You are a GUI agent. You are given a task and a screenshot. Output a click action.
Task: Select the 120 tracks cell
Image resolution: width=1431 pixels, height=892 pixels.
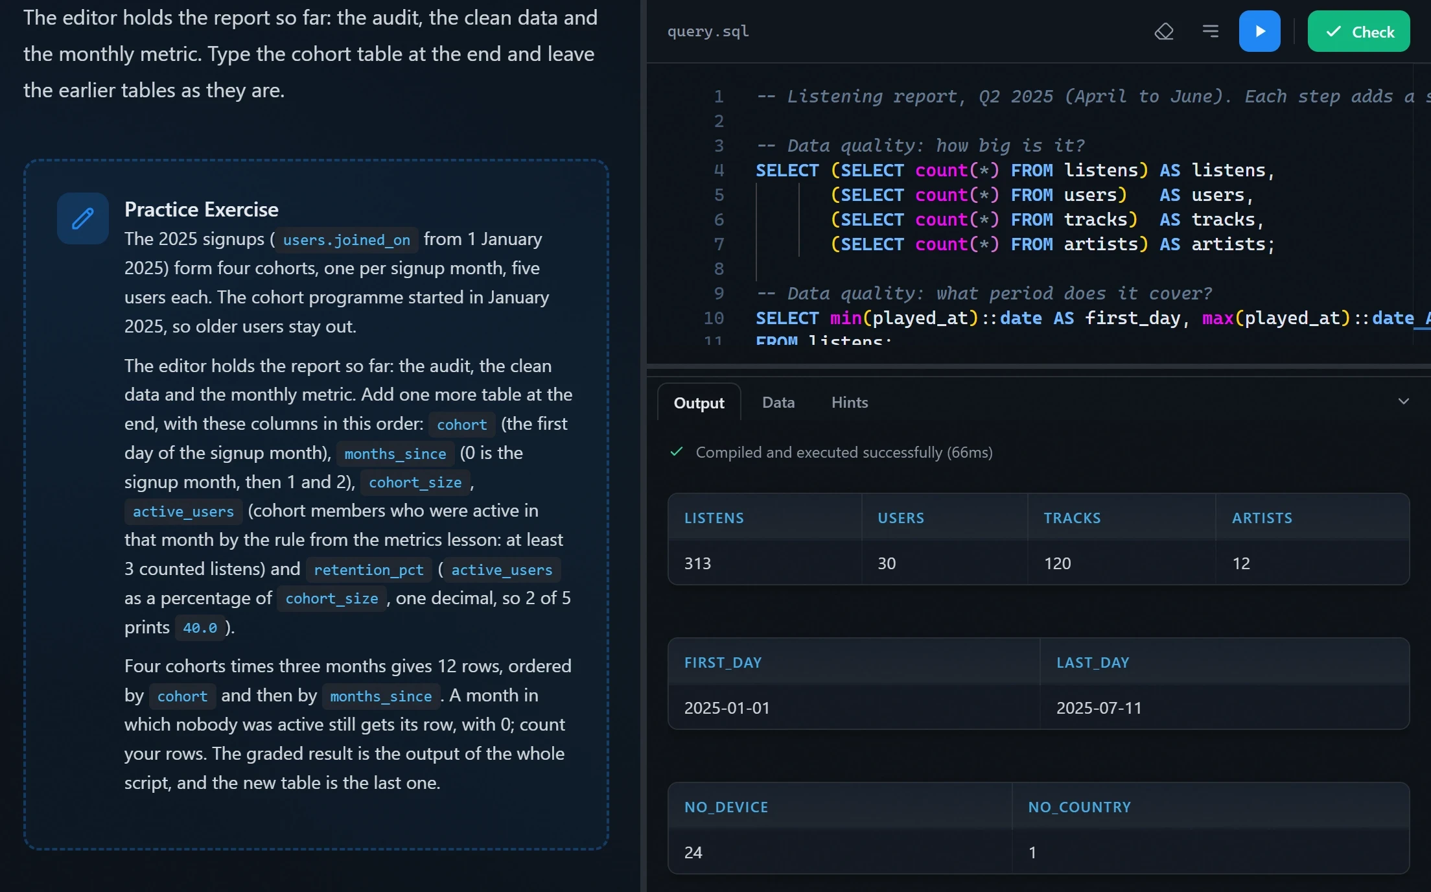click(x=1121, y=563)
